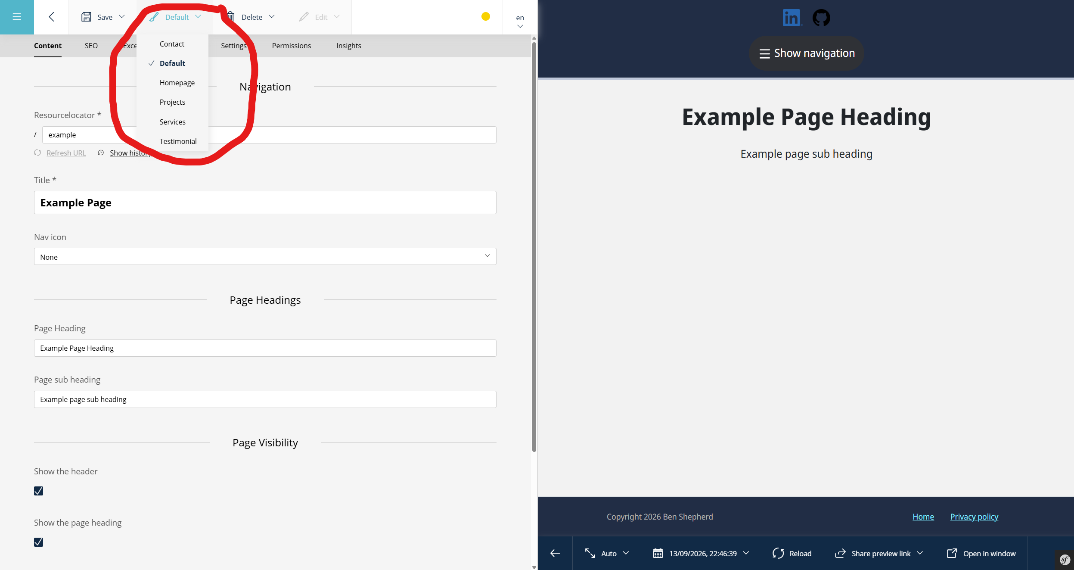Open the hamburger main menu
Viewport: 1074px width, 570px height.
pyautogui.click(x=17, y=17)
